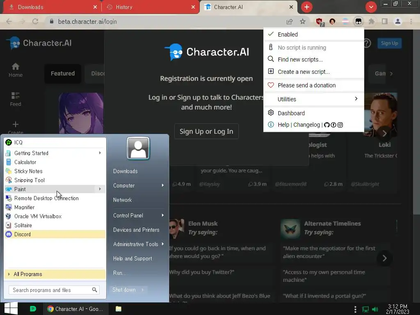Expand the Utilities submenu

click(x=314, y=99)
